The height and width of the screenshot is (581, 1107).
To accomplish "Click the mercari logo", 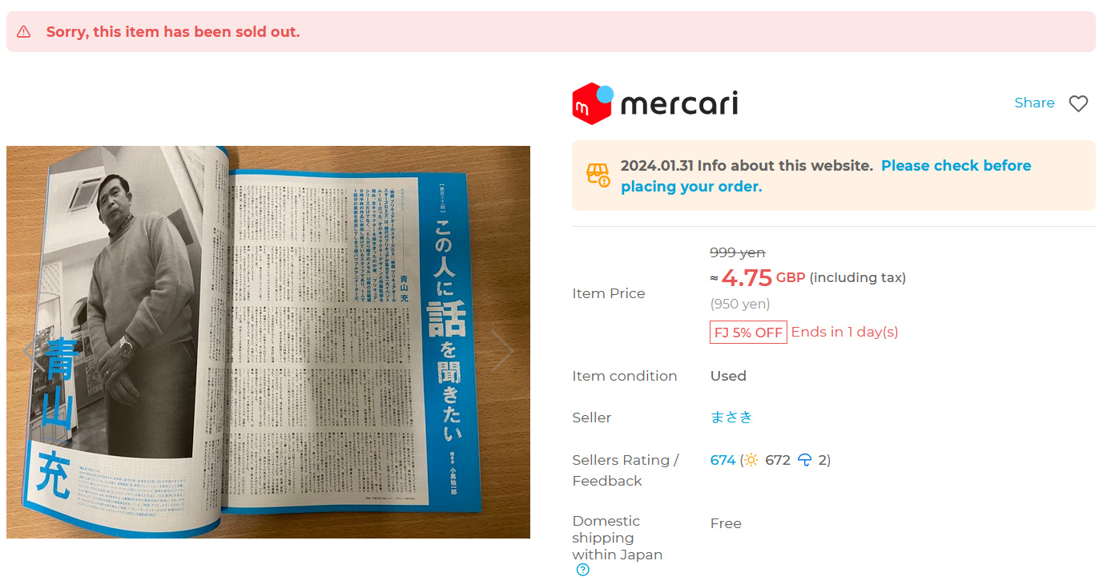I will tap(655, 104).
